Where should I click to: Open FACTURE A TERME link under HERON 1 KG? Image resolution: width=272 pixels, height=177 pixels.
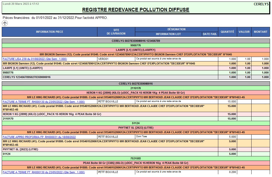point(44,102)
